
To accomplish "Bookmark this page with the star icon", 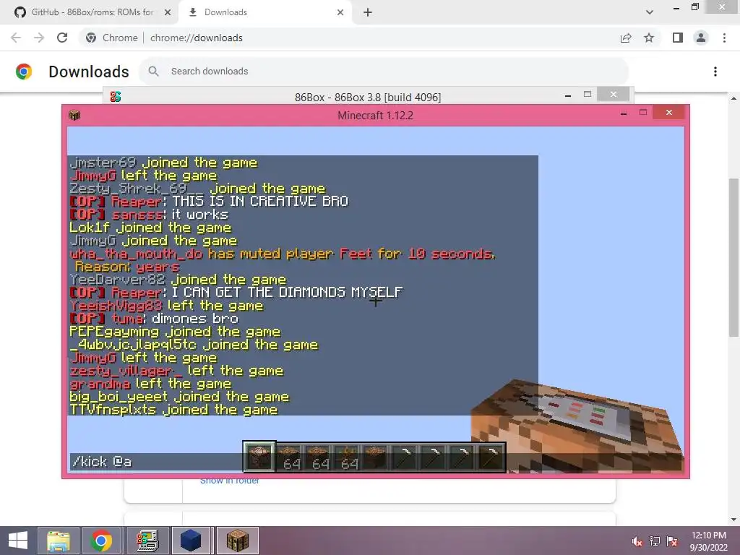I will [x=649, y=38].
